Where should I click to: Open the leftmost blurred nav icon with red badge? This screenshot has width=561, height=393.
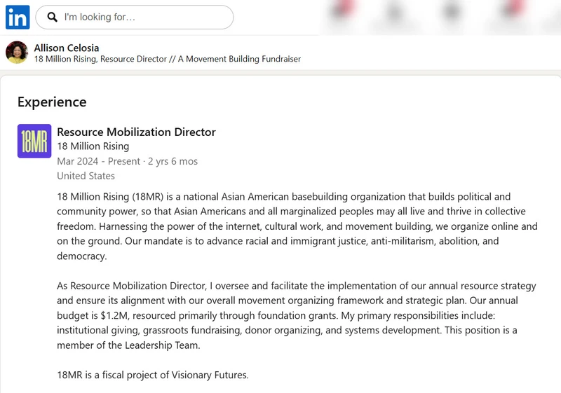pyautogui.click(x=342, y=11)
